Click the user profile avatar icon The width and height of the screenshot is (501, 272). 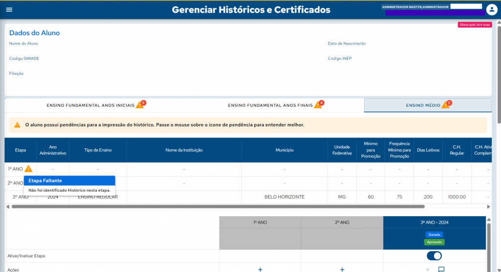pos(492,10)
